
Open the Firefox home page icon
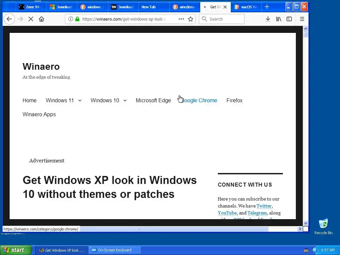point(42,19)
